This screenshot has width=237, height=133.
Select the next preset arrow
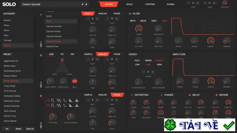point(86,4)
